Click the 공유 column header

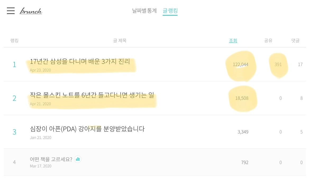click(x=268, y=41)
